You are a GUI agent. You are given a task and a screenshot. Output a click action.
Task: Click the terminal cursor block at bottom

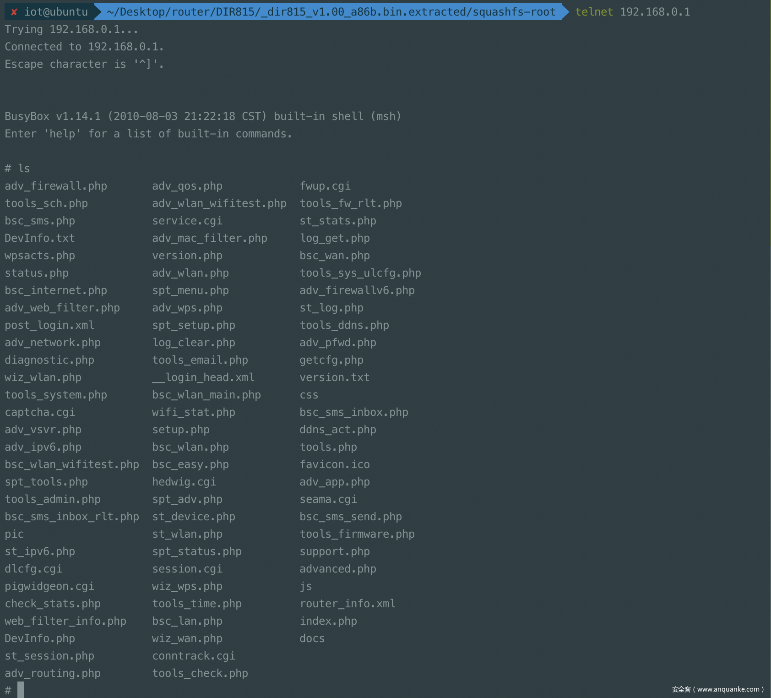pyautogui.click(x=21, y=690)
